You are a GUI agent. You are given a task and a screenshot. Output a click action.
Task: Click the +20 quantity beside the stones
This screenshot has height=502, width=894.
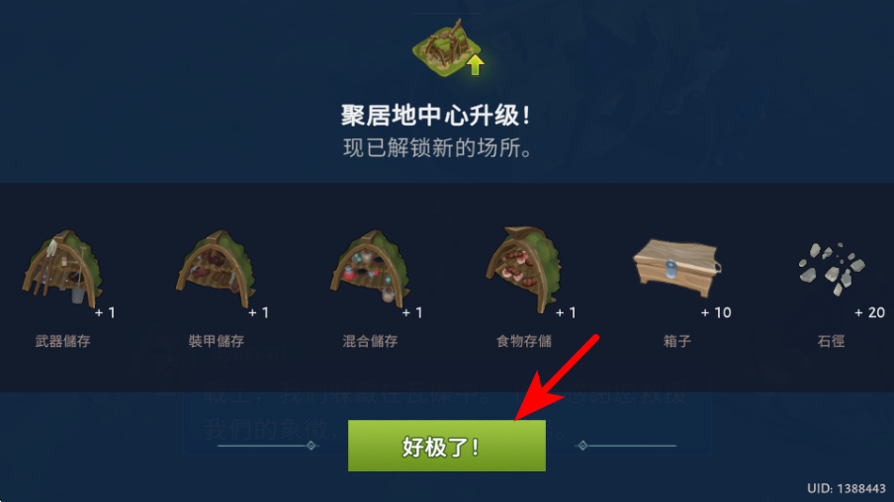[869, 313]
